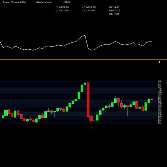The image size is (167, 167).
Task: Click the STENT symbol label
Action: (67, 2)
